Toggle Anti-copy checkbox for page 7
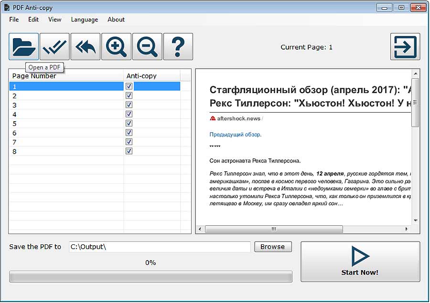This screenshot has height=303, width=430. click(129, 142)
